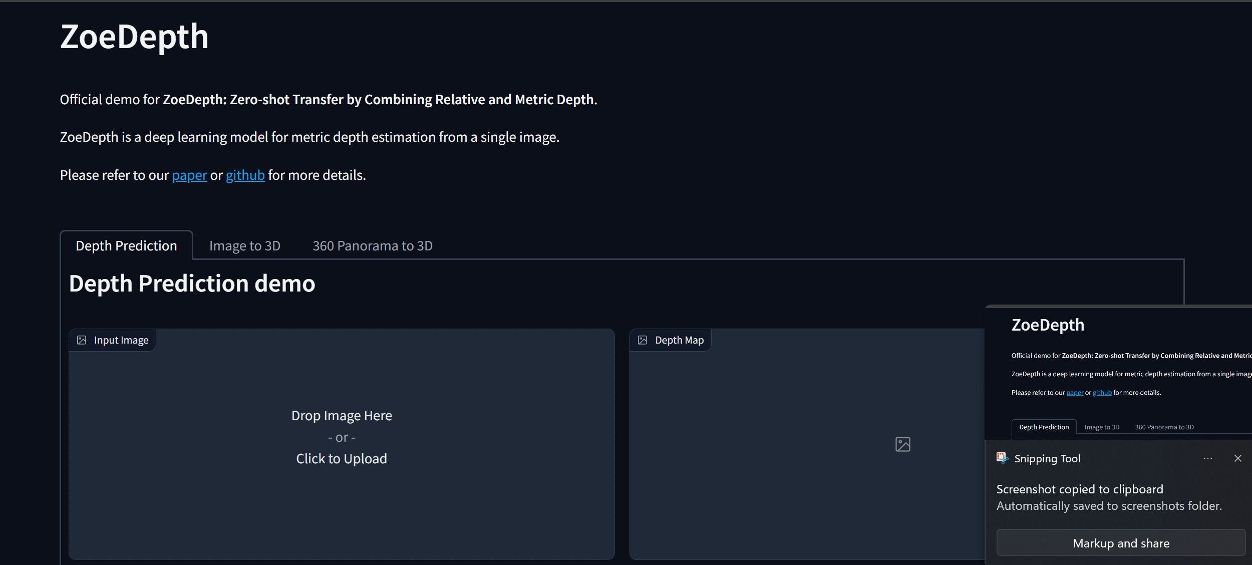This screenshot has width=1252, height=565.
Task: Open the paper link in the main page
Action: [189, 175]
